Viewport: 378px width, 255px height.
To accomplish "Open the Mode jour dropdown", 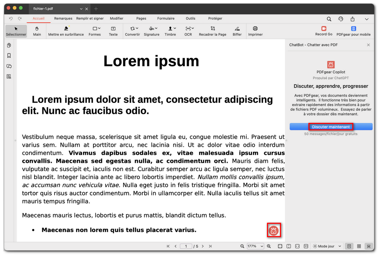I will pos(326,246).
